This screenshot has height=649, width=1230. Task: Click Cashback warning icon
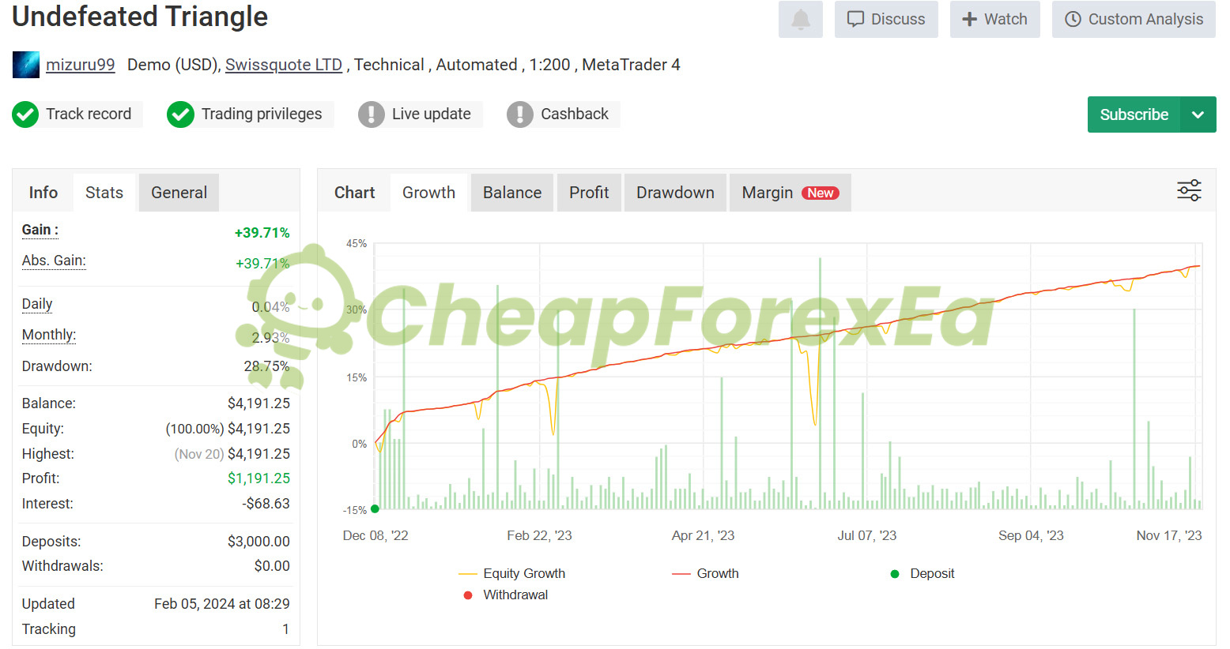coord(519,114)
